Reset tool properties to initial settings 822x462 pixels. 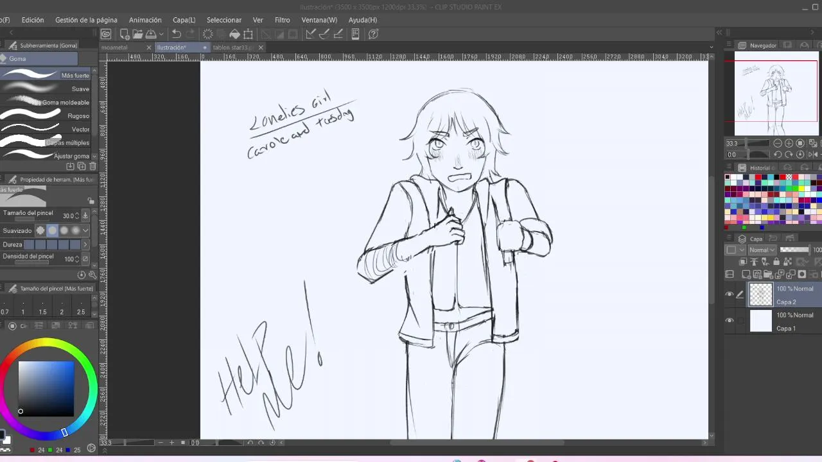click(82, 275)
